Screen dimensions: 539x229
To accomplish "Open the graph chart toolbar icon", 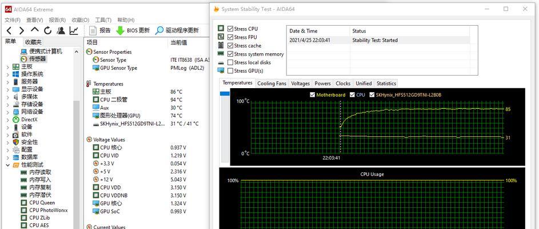I will pyautogui.click(x=74, y=31).
